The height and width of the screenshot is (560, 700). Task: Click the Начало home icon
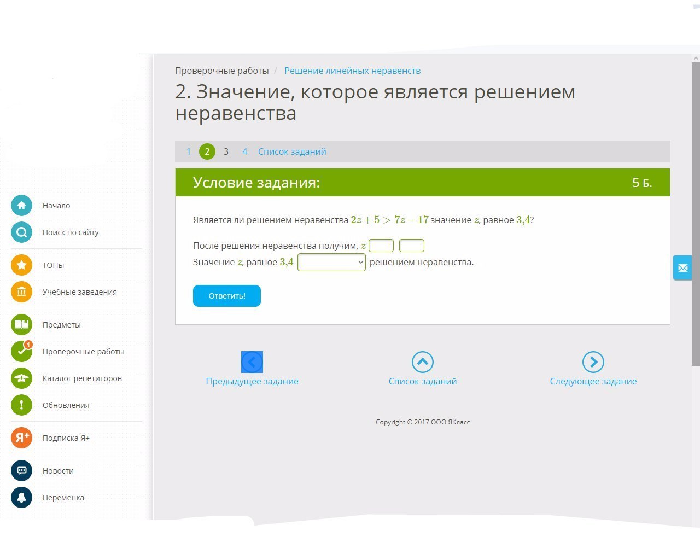click(x=21, y=206)
